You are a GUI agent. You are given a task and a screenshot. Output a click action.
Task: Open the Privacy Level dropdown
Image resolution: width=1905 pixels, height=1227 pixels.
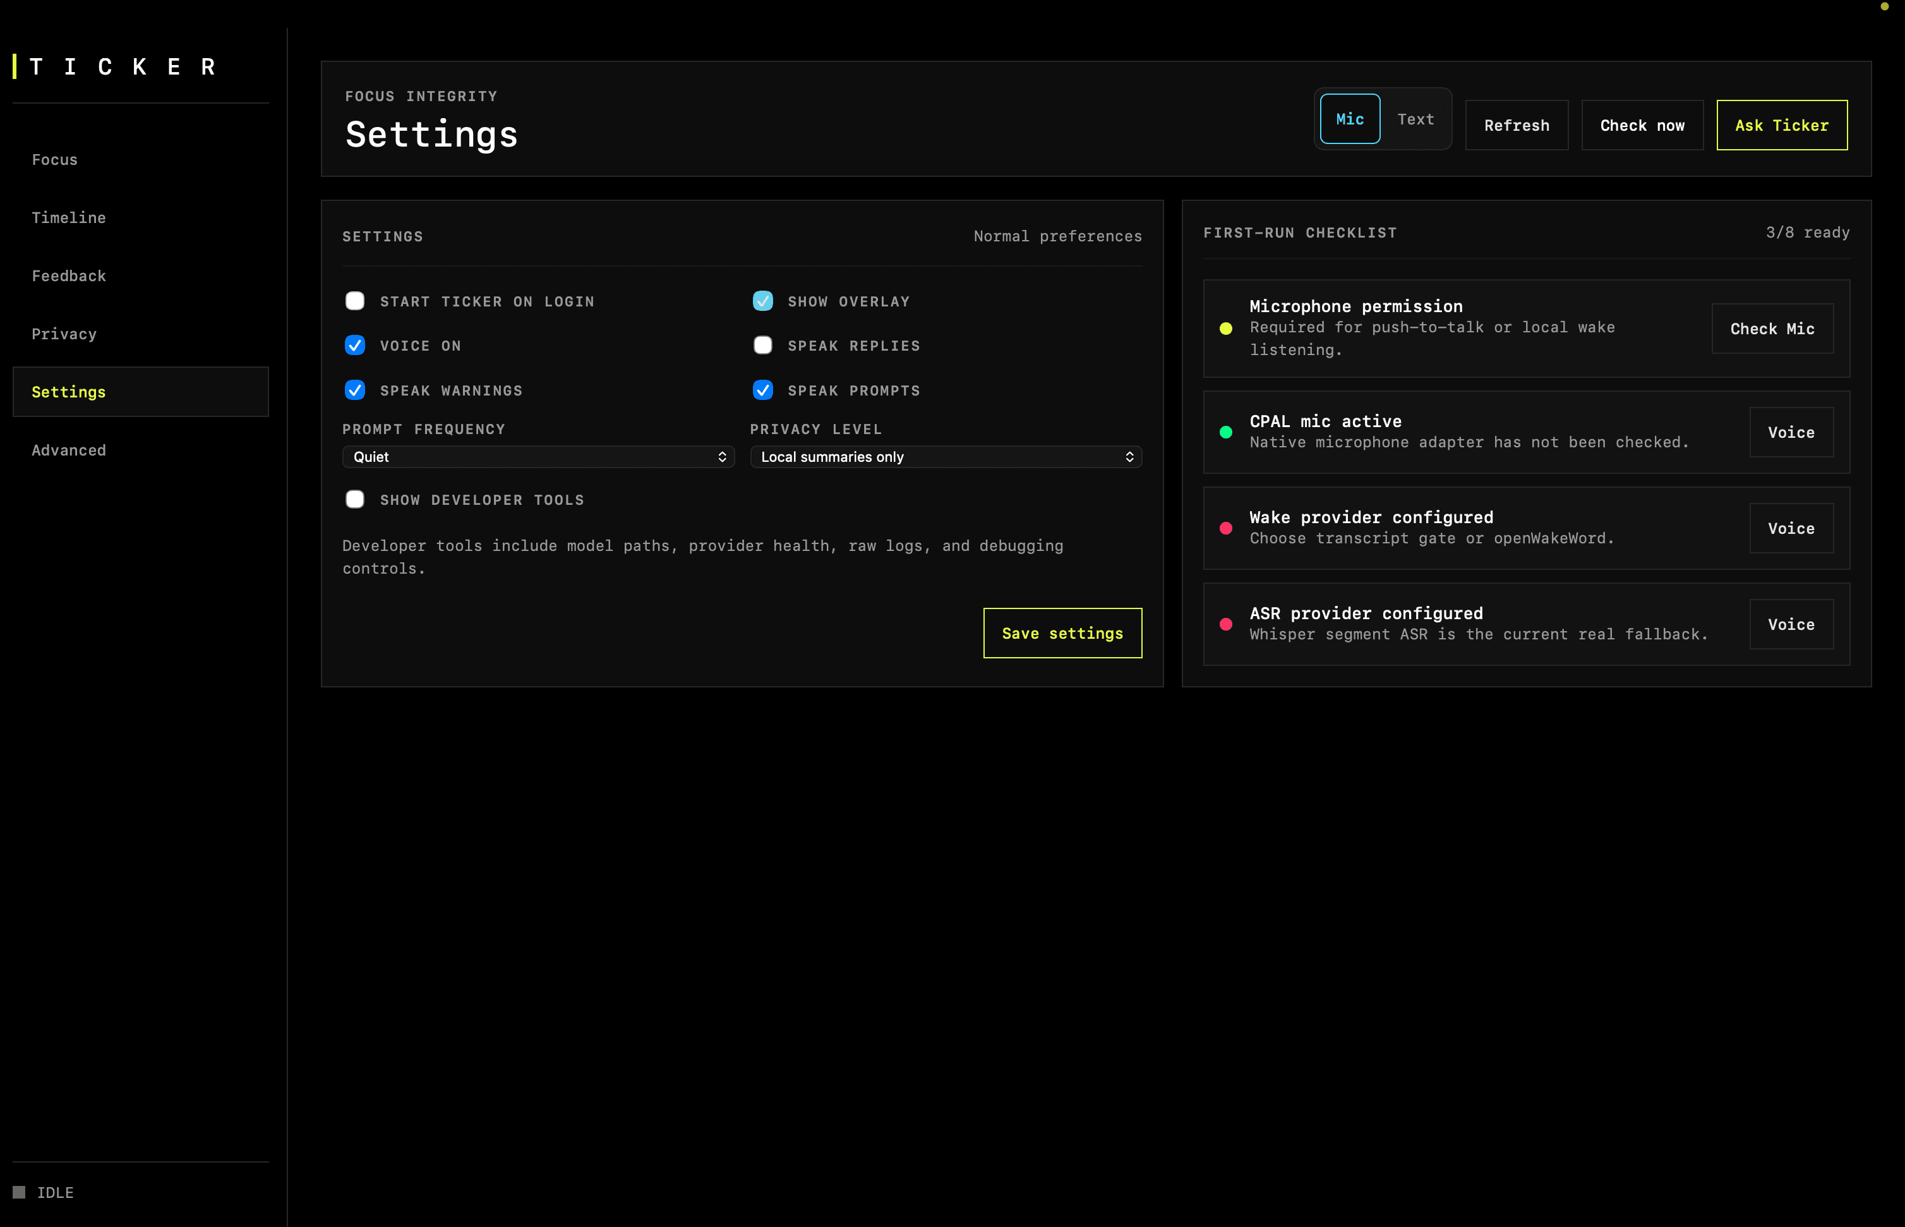[946, 457]
